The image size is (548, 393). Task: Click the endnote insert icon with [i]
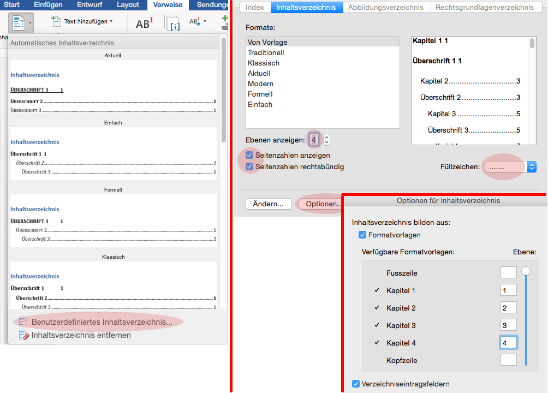click(172, 23)
